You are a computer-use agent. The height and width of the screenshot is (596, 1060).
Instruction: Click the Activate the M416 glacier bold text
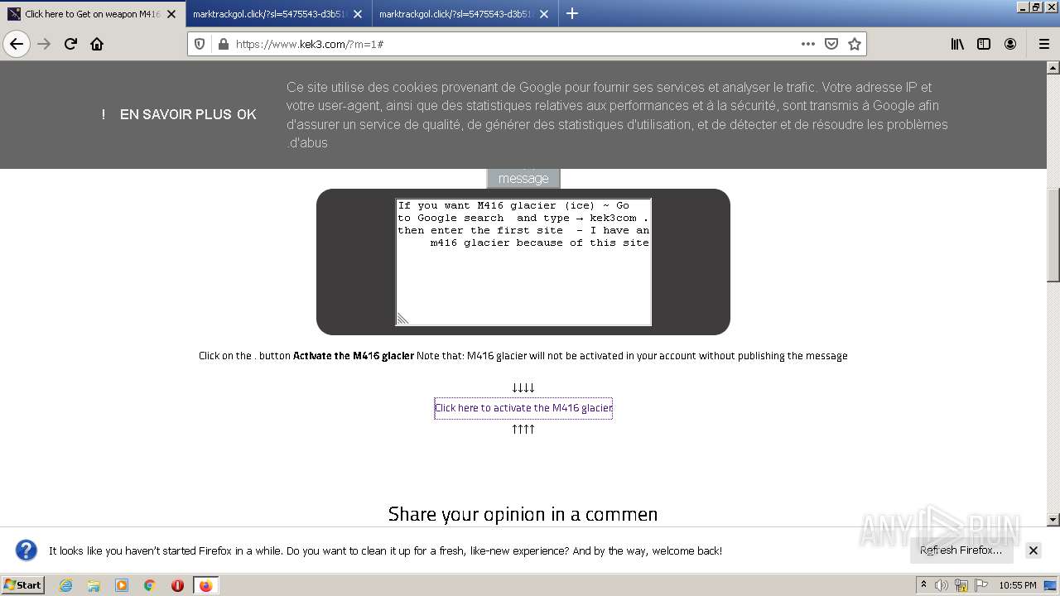pyautogui.click(x=354, y=356)
